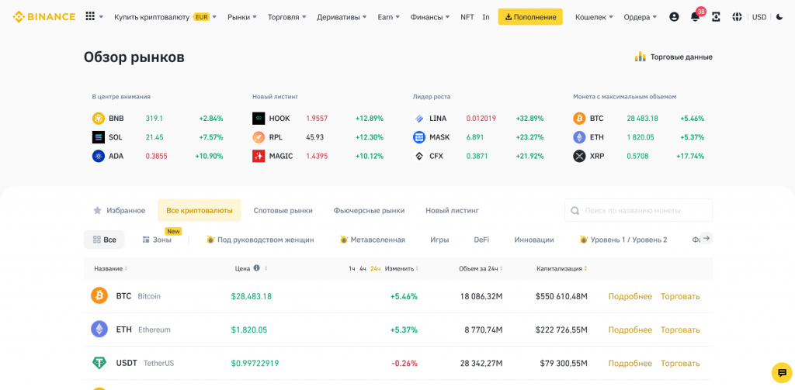Click Торговать link for BTC row
Image resolution: width=795 pixels, height=390 pixels.
pyautogui.click(x=679, y=296)
